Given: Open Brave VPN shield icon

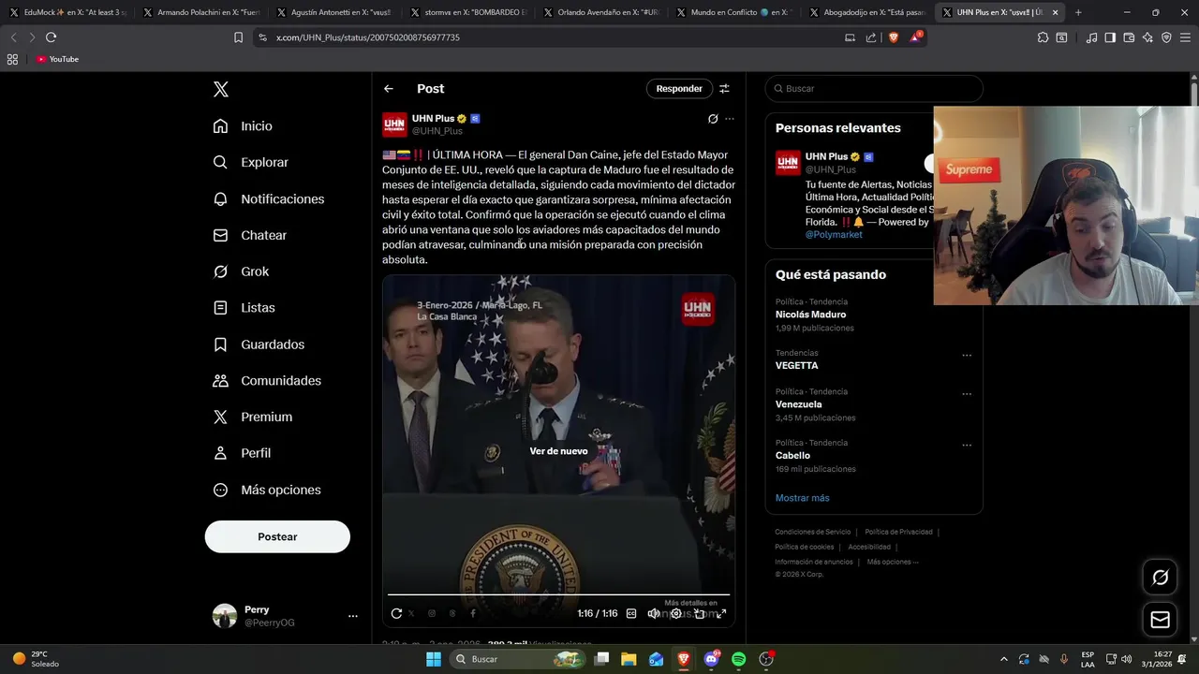Looking at the screenshot, I should point(1166,37).
